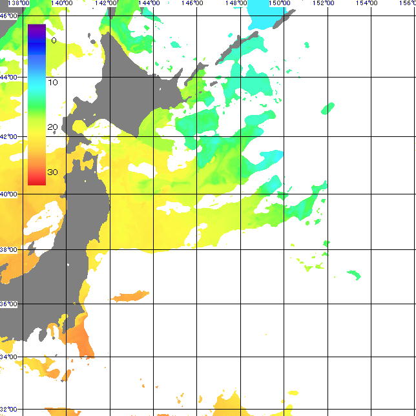Screen dimensions: 416x416
Task: Click the 34°00 latitude label
Action: [x=8, y=357]
